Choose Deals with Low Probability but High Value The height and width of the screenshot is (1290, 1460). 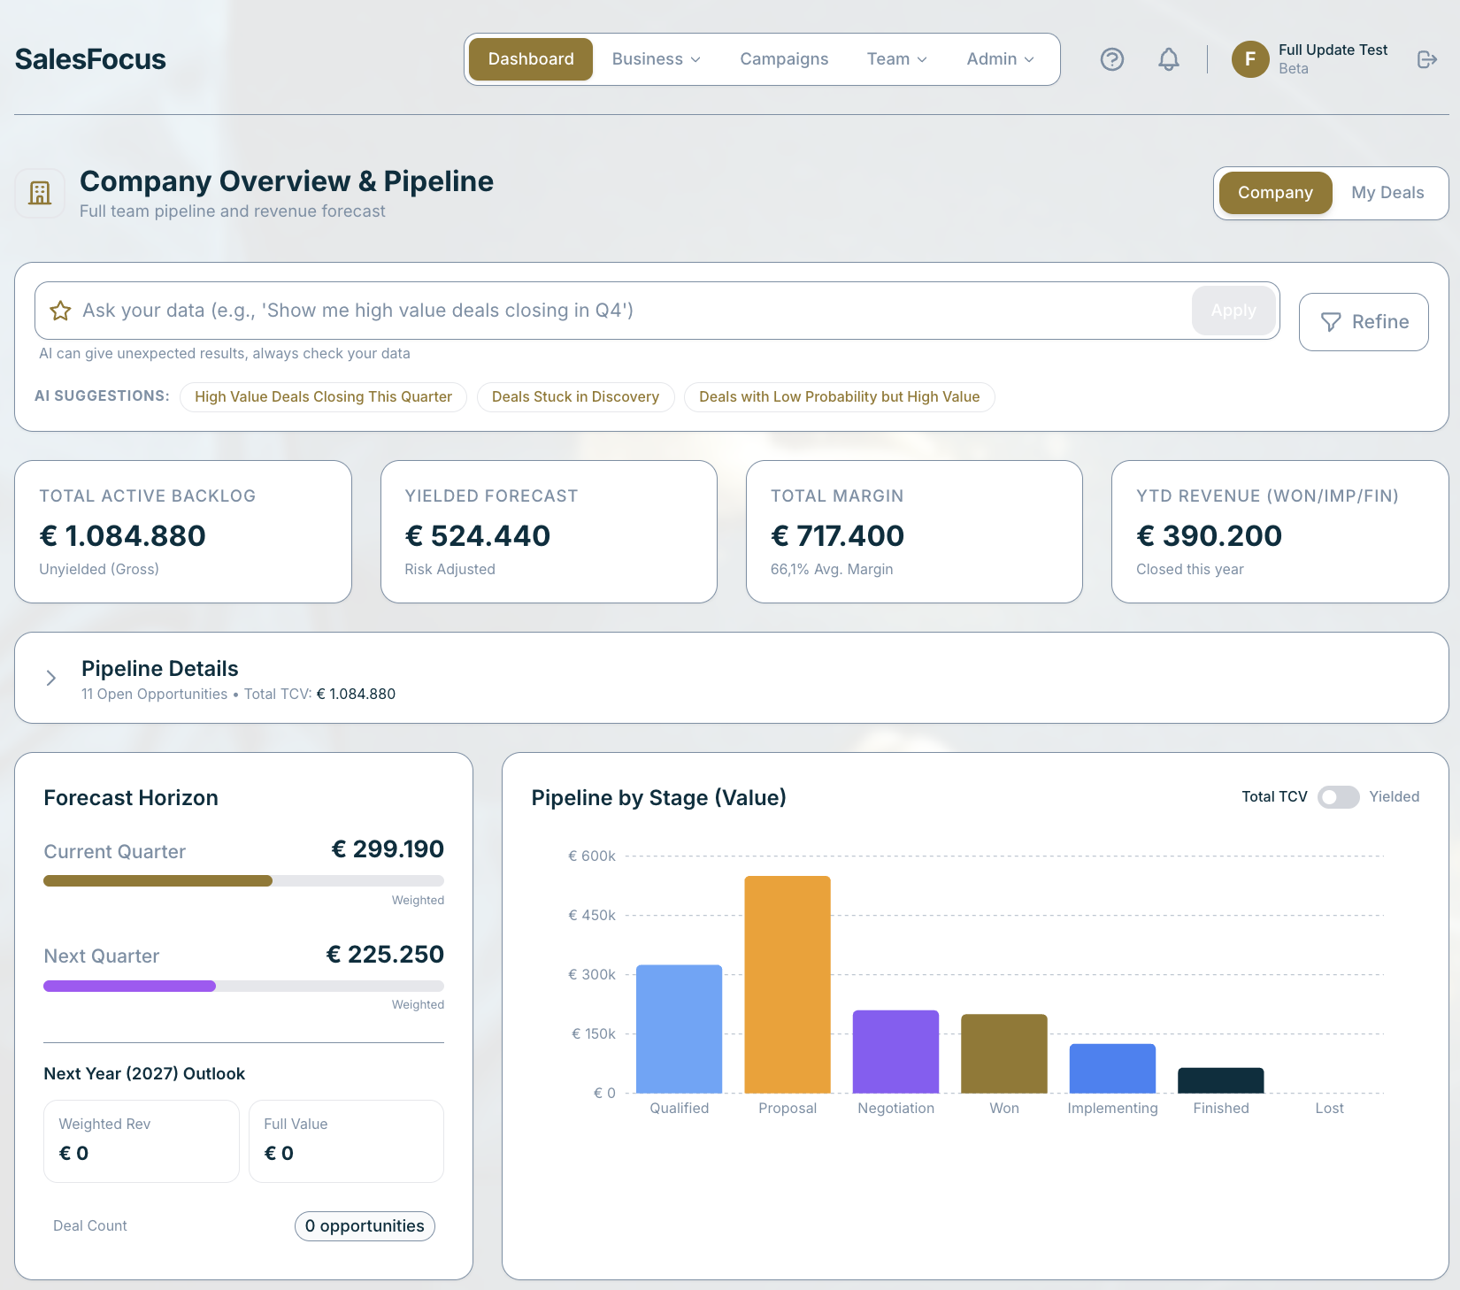click(x=839, y=397)
